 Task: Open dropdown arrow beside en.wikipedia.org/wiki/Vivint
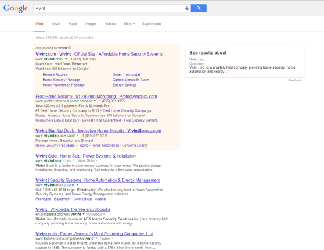point(84,214)
